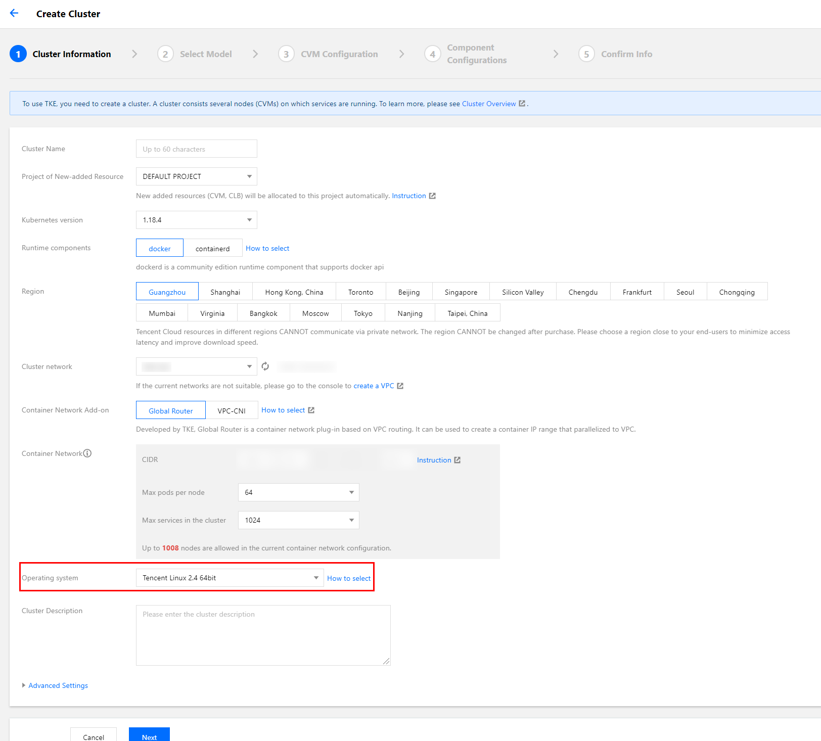Click external link icon next to CIDR Instruction
The image size is (821, 741).
click(457, 460)
